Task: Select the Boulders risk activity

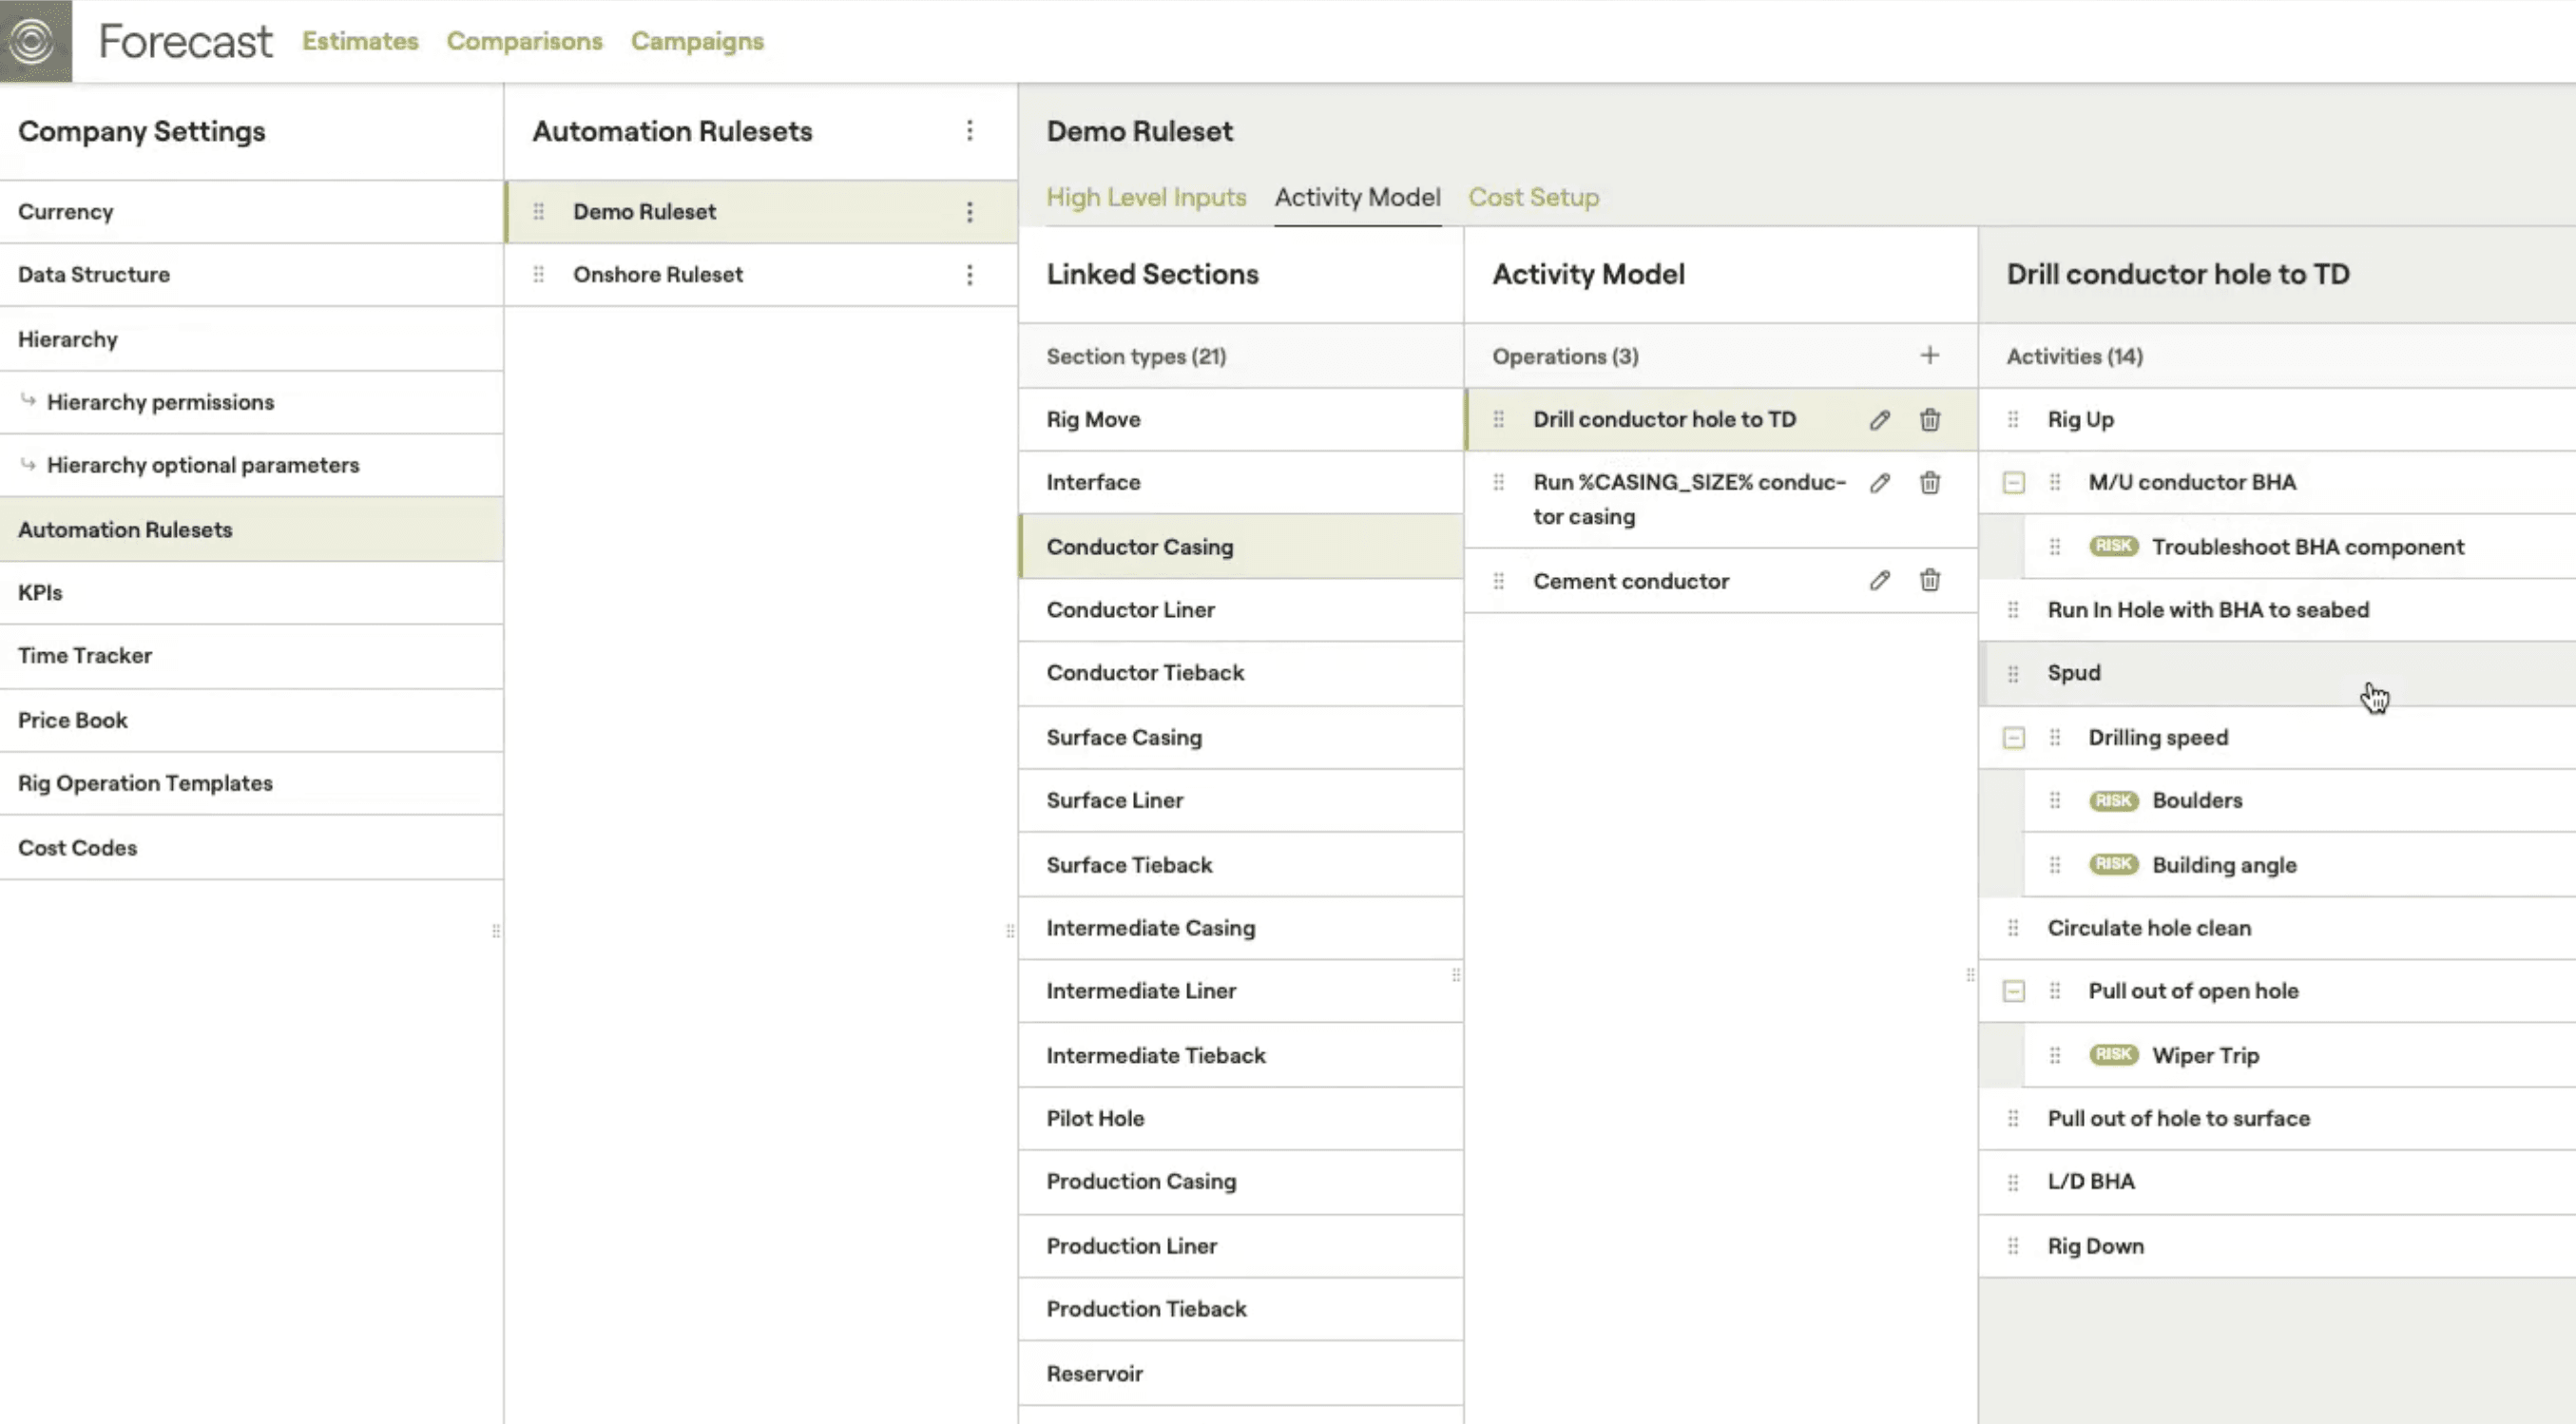Action: [x=2196, y=800]
